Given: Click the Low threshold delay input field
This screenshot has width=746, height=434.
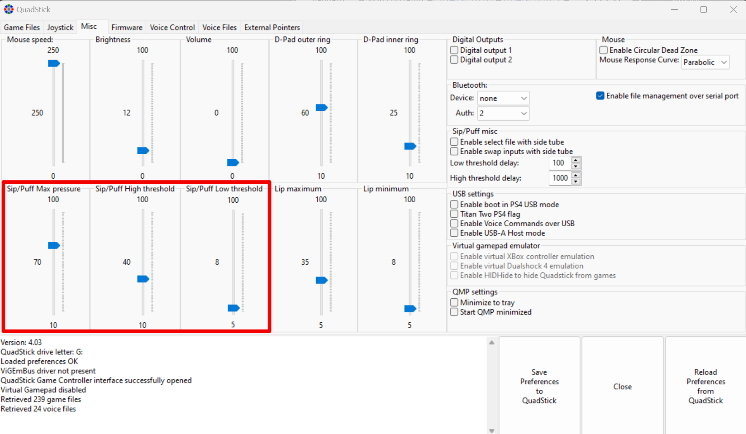Looking at the screenshot, I should [x=559, y=163].
